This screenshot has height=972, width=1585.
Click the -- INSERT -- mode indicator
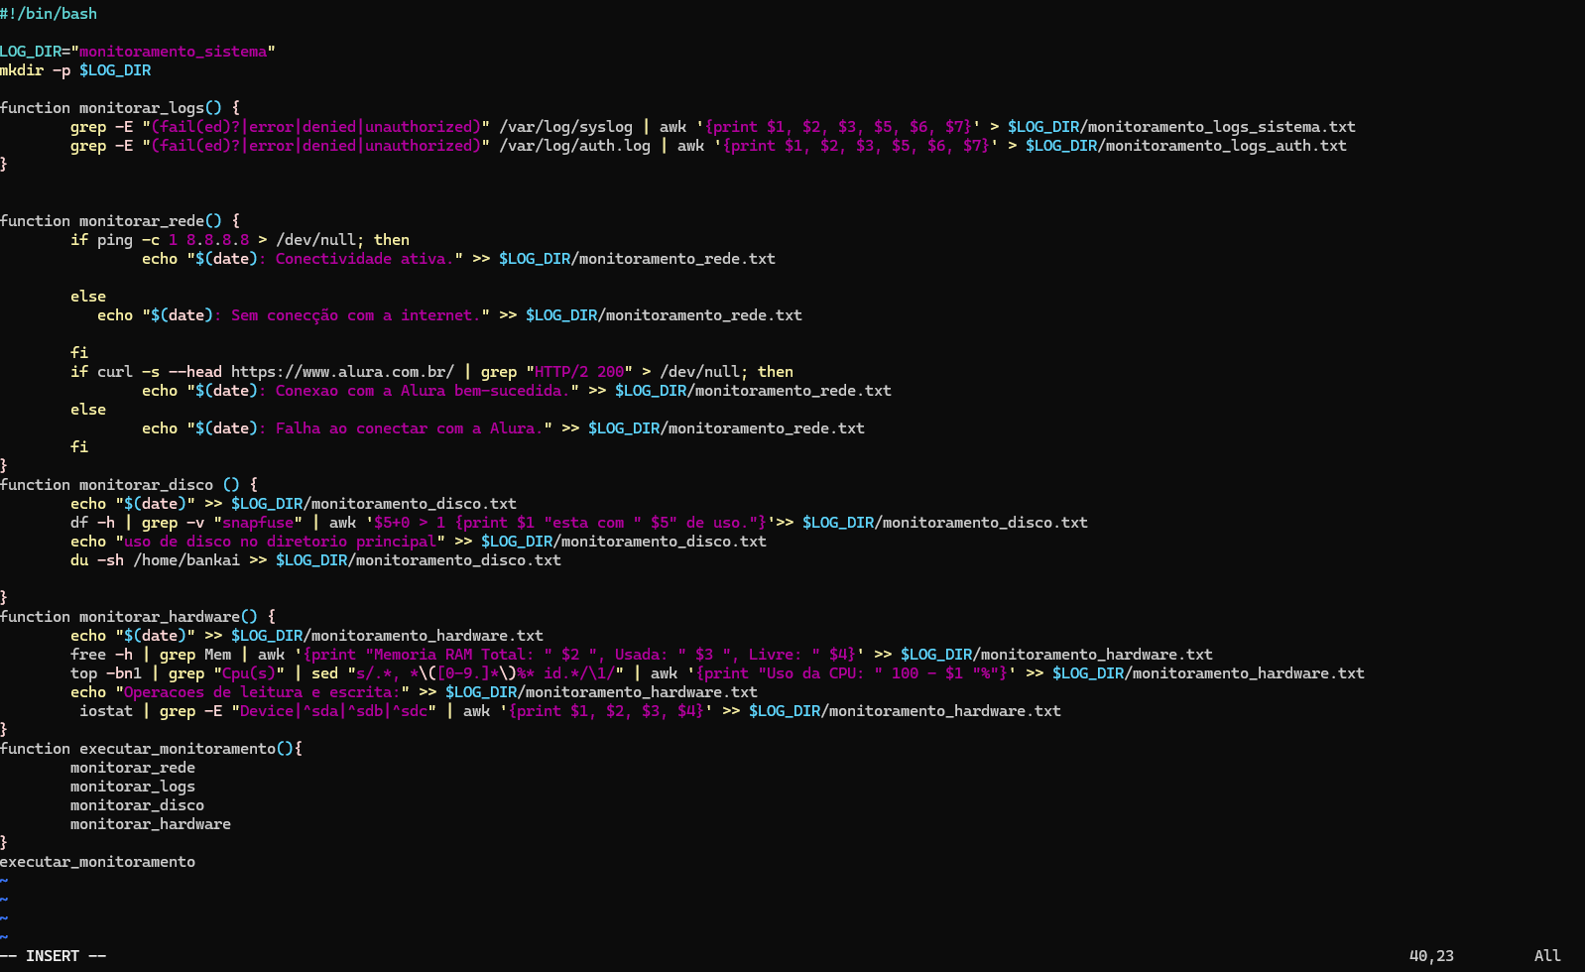[54, 956]
